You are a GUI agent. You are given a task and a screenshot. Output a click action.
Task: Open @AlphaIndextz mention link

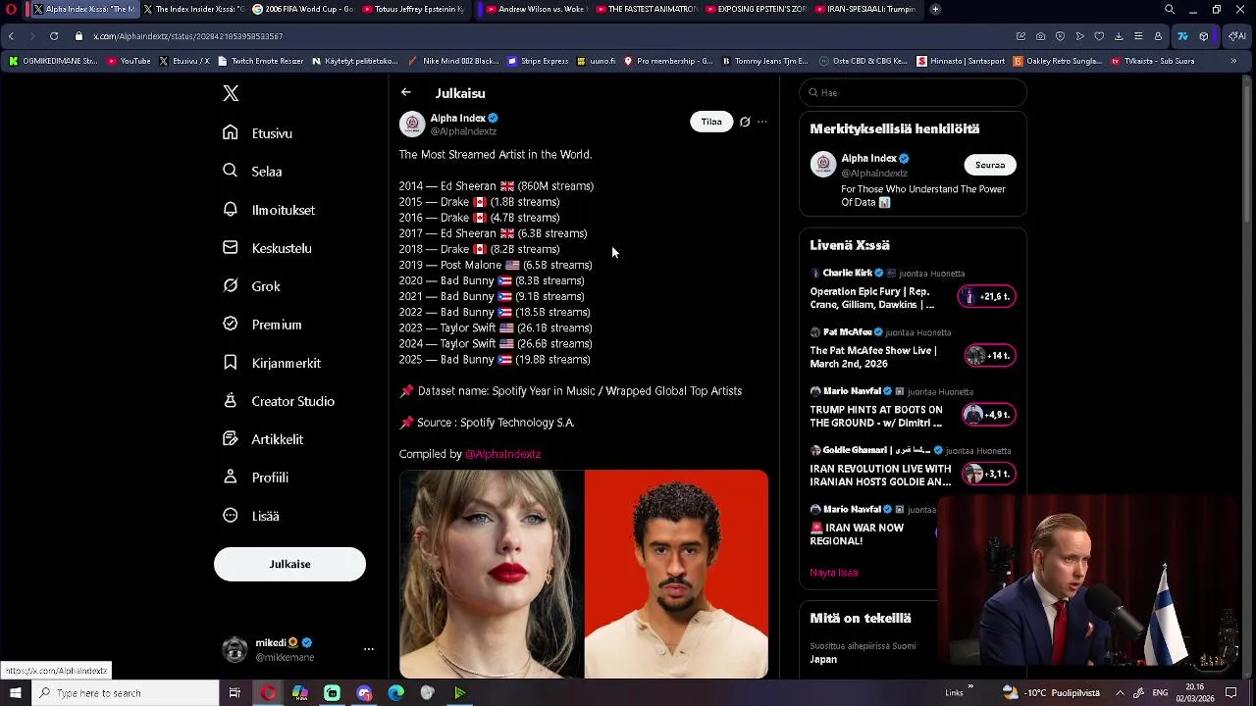tap(502, 454)
